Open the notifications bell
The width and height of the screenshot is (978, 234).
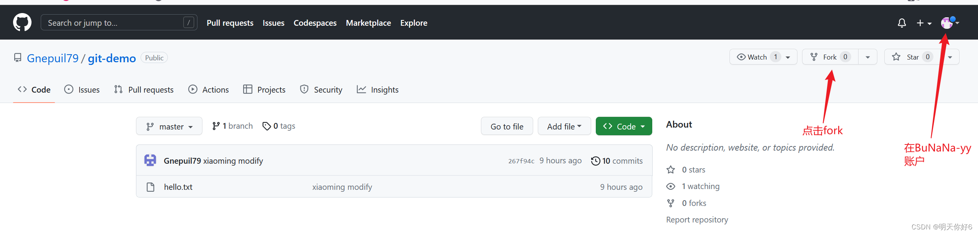(902, 23)
